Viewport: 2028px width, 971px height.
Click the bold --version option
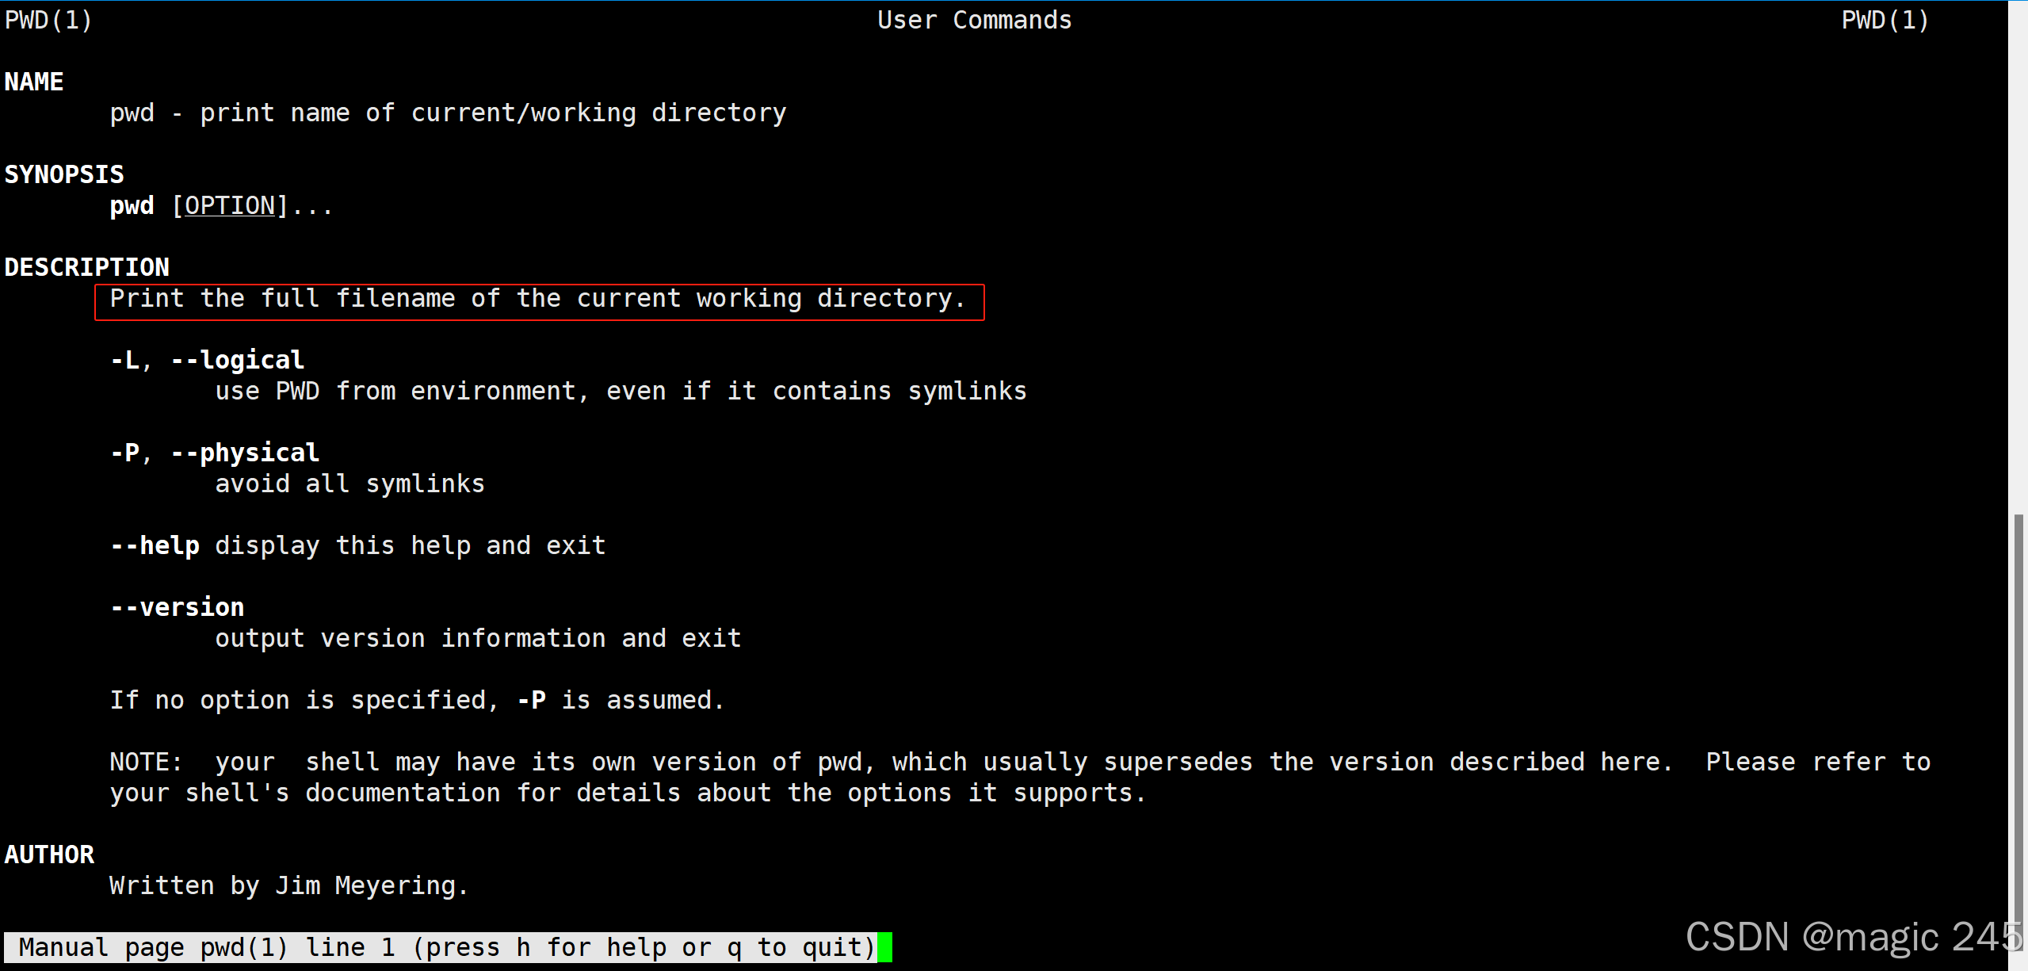coord(178,607)
